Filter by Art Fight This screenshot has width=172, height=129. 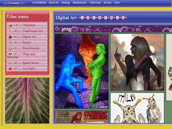point(27,69)
